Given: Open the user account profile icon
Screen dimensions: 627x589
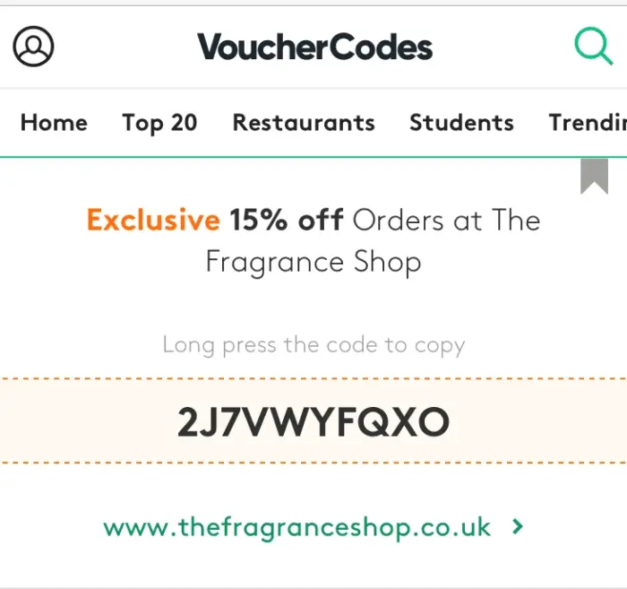Looking at the screenshot, I should pyautogui.click(x=34, y=46).
